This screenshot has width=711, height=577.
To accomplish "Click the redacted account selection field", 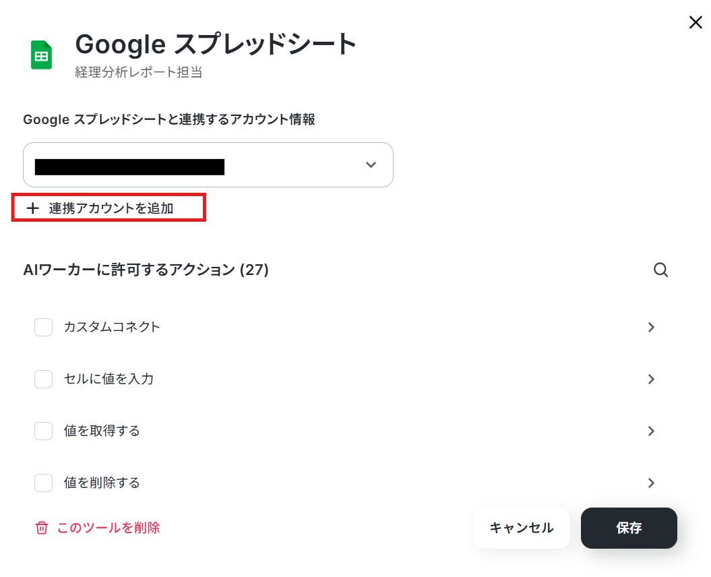I will 208,164.
